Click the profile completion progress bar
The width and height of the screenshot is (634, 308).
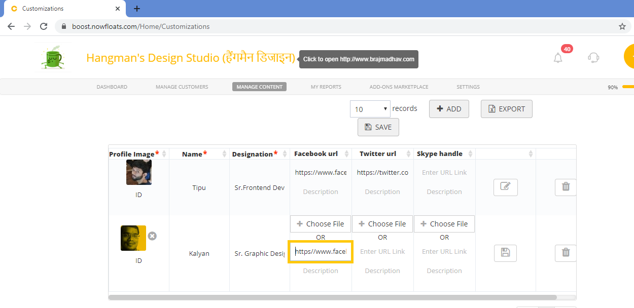(628, 87)
